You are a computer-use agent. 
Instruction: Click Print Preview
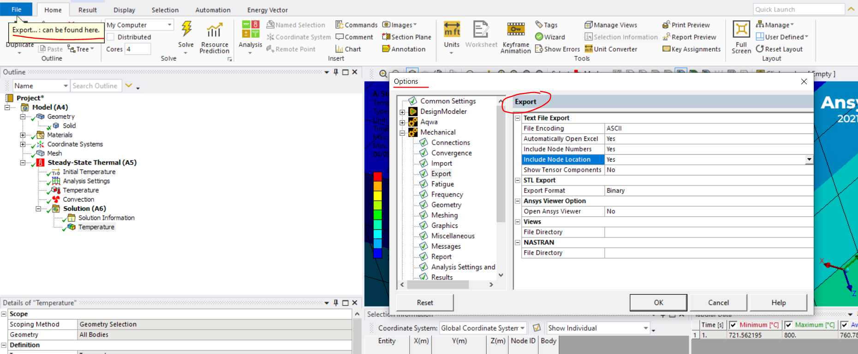click(x=686, y=25)
